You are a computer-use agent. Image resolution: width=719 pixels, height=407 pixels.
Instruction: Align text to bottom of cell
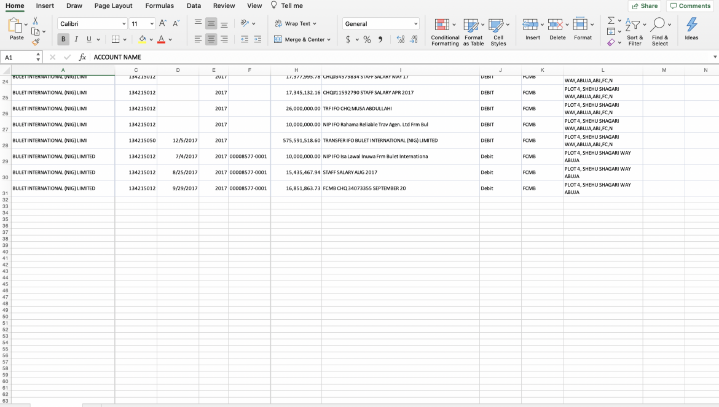coord(224,23)
